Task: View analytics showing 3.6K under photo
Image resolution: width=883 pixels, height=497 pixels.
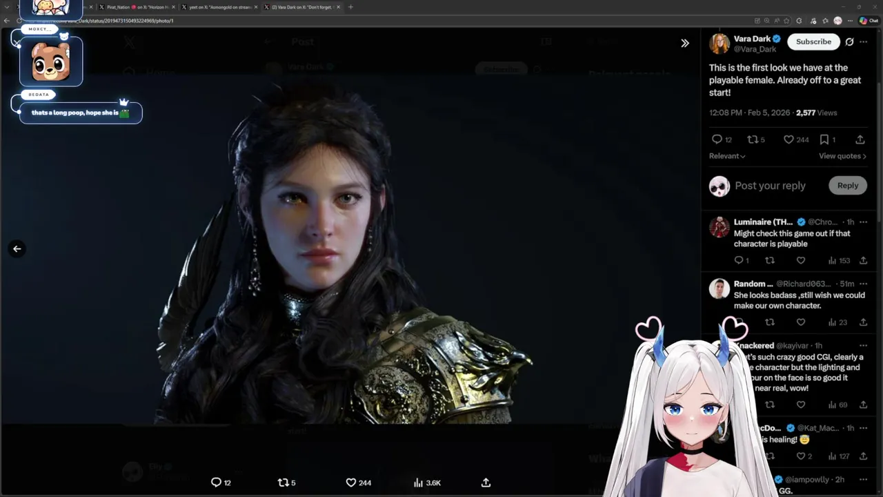Action: (427, 483)
